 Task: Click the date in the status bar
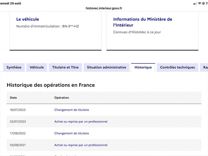(11, 3)
